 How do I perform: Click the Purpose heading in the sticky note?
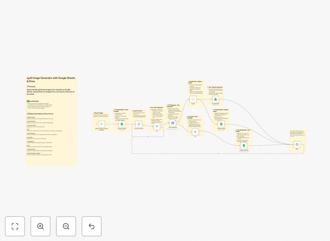pyautogui.click(x=31, y=87)
